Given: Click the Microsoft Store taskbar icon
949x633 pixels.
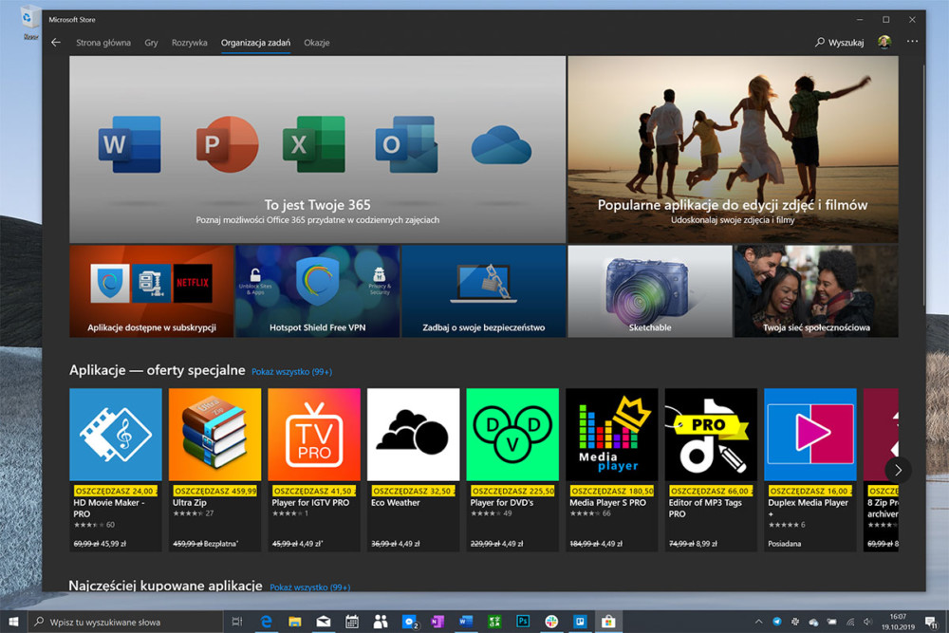Looking at the screenshot, I should (x=608, y=622).
